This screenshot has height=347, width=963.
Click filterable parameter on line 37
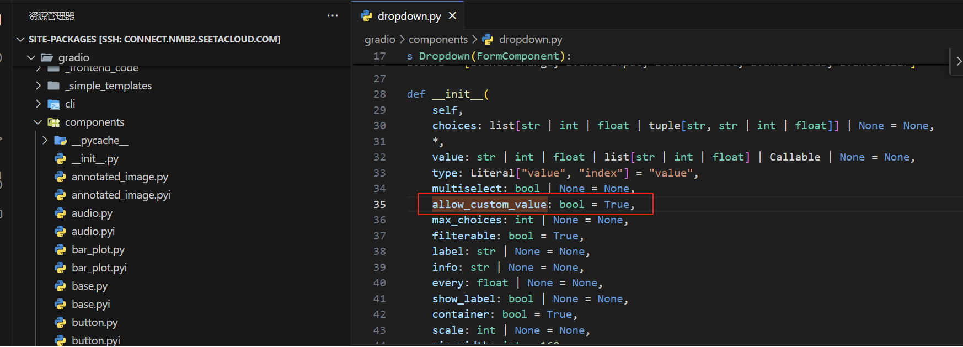463,236
